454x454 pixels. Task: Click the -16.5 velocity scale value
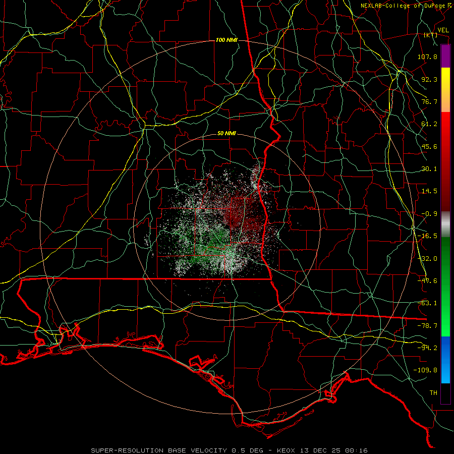tap(427, 236)
